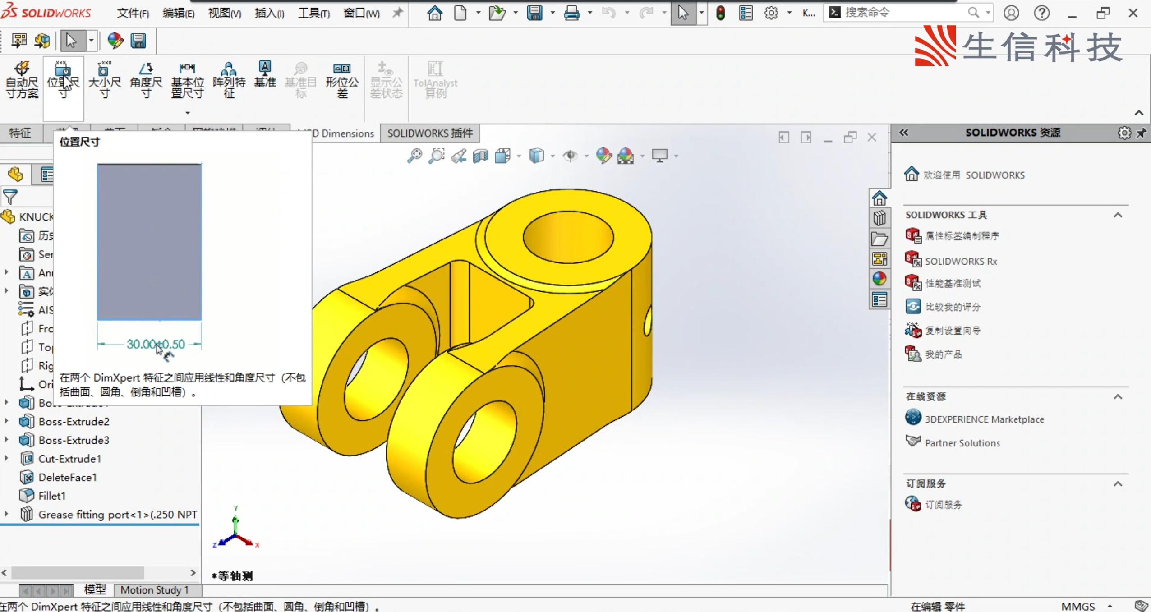Viewport: 1151px width, 612px height.
Task: Open the 视图(V) menu
Action: pos(225,13)
